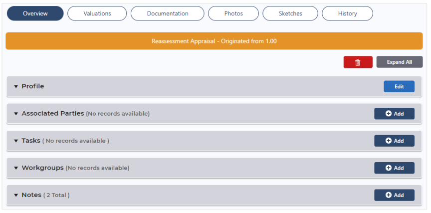Screen dimensions: 431x213
Task: Expand the Profile section arrow
Action: [15, 87]
